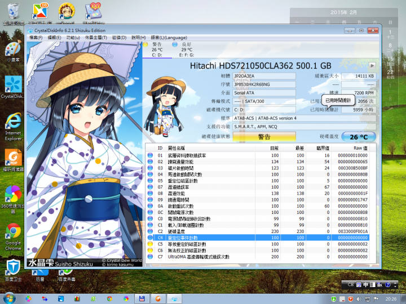Open the 功能(u) menu
Viewport: 406px width, 304px height.
[x=73, y=38]
